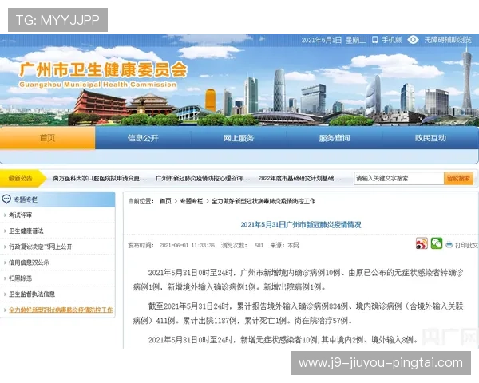Open the 网上服务 navigation tab
Screen dimensions: 479x383
click(239, 138)
